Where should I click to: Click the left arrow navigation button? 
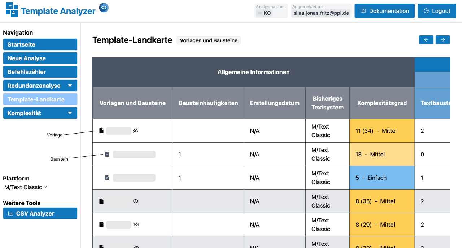pyautogui.click(x=426, y=40)
